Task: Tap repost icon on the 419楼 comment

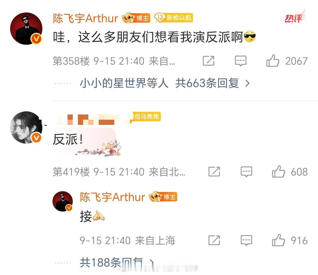Action: [214, 172]
